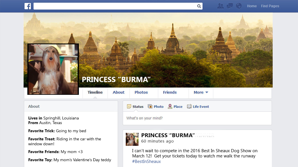Viewport: 298px width, 167px height.
Task: Click the #BestInSheaux hashtag link
Action: (x=146, y=161)
